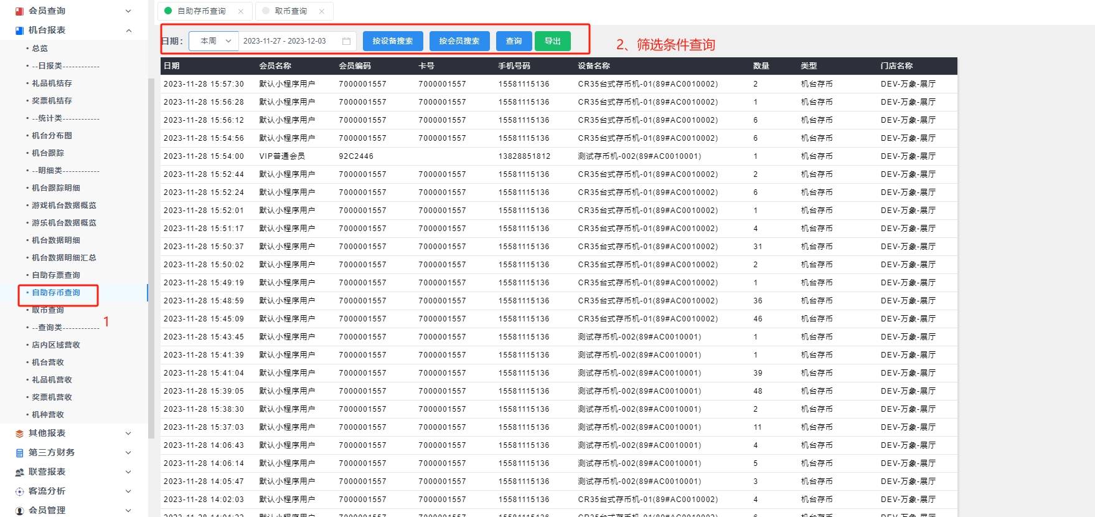Click the 卡号 column header
1095x517 pixels.
[426, 66]
